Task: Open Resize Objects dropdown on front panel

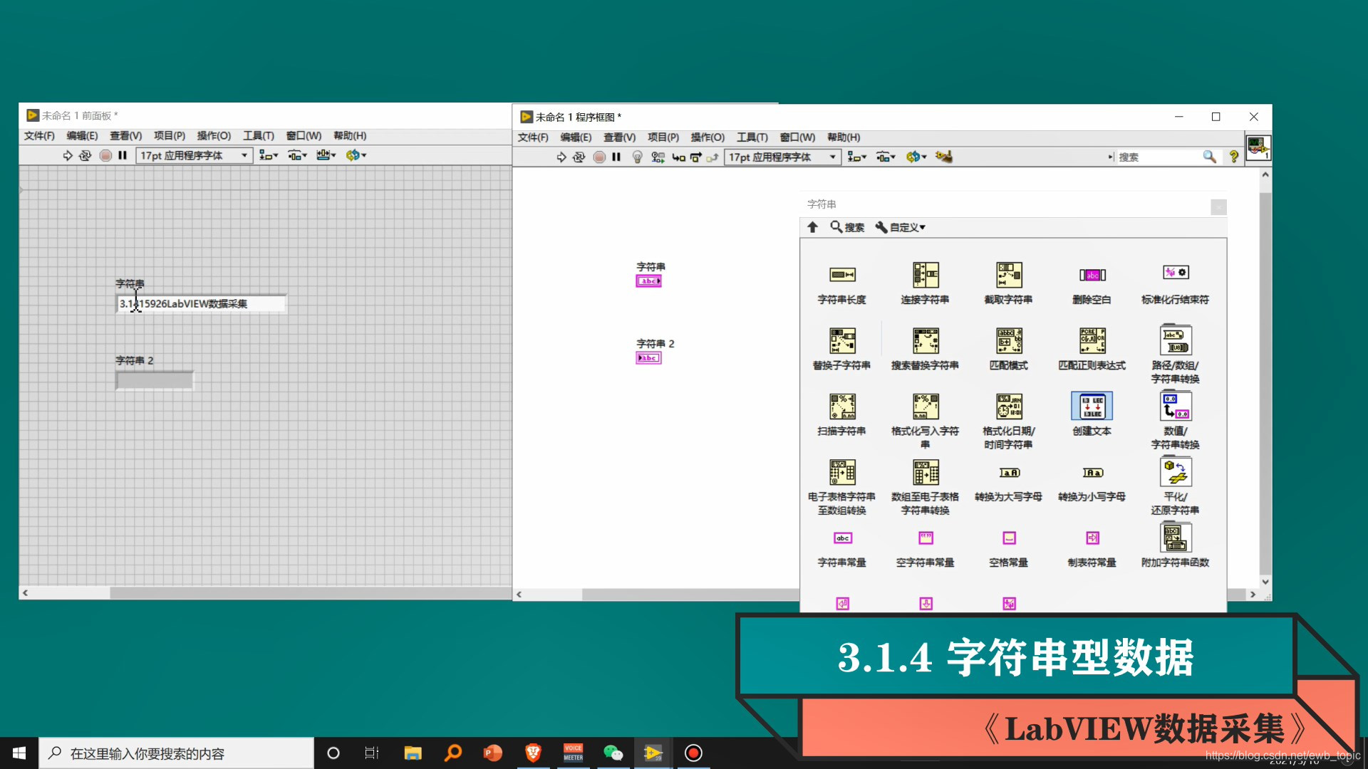Action: click(x=326, y=155)
